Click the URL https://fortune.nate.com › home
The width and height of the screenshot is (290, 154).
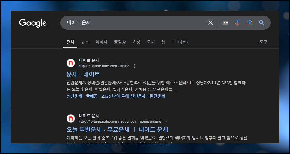tap(104, 66)
